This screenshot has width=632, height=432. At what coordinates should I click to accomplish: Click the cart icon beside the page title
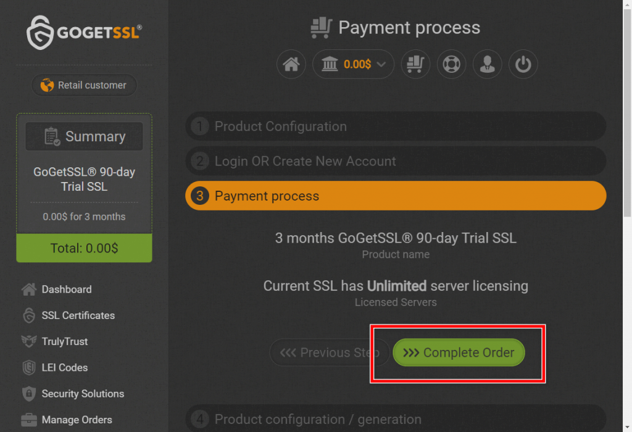321,28
